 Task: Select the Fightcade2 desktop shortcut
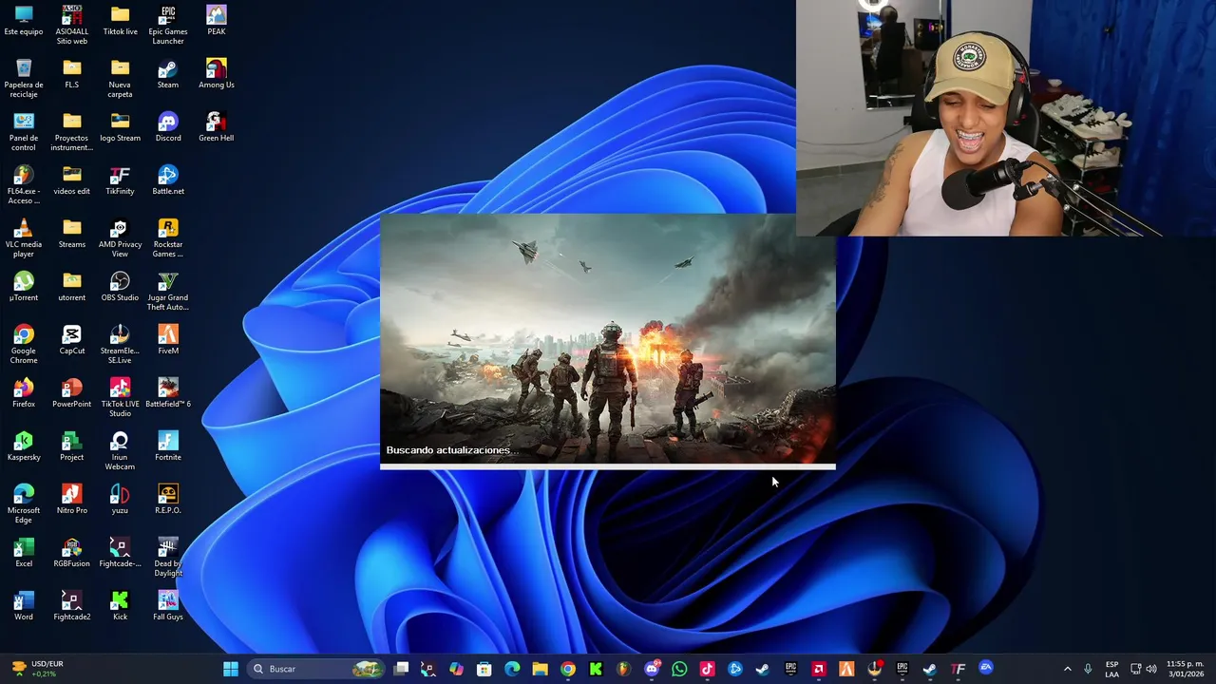72,606
